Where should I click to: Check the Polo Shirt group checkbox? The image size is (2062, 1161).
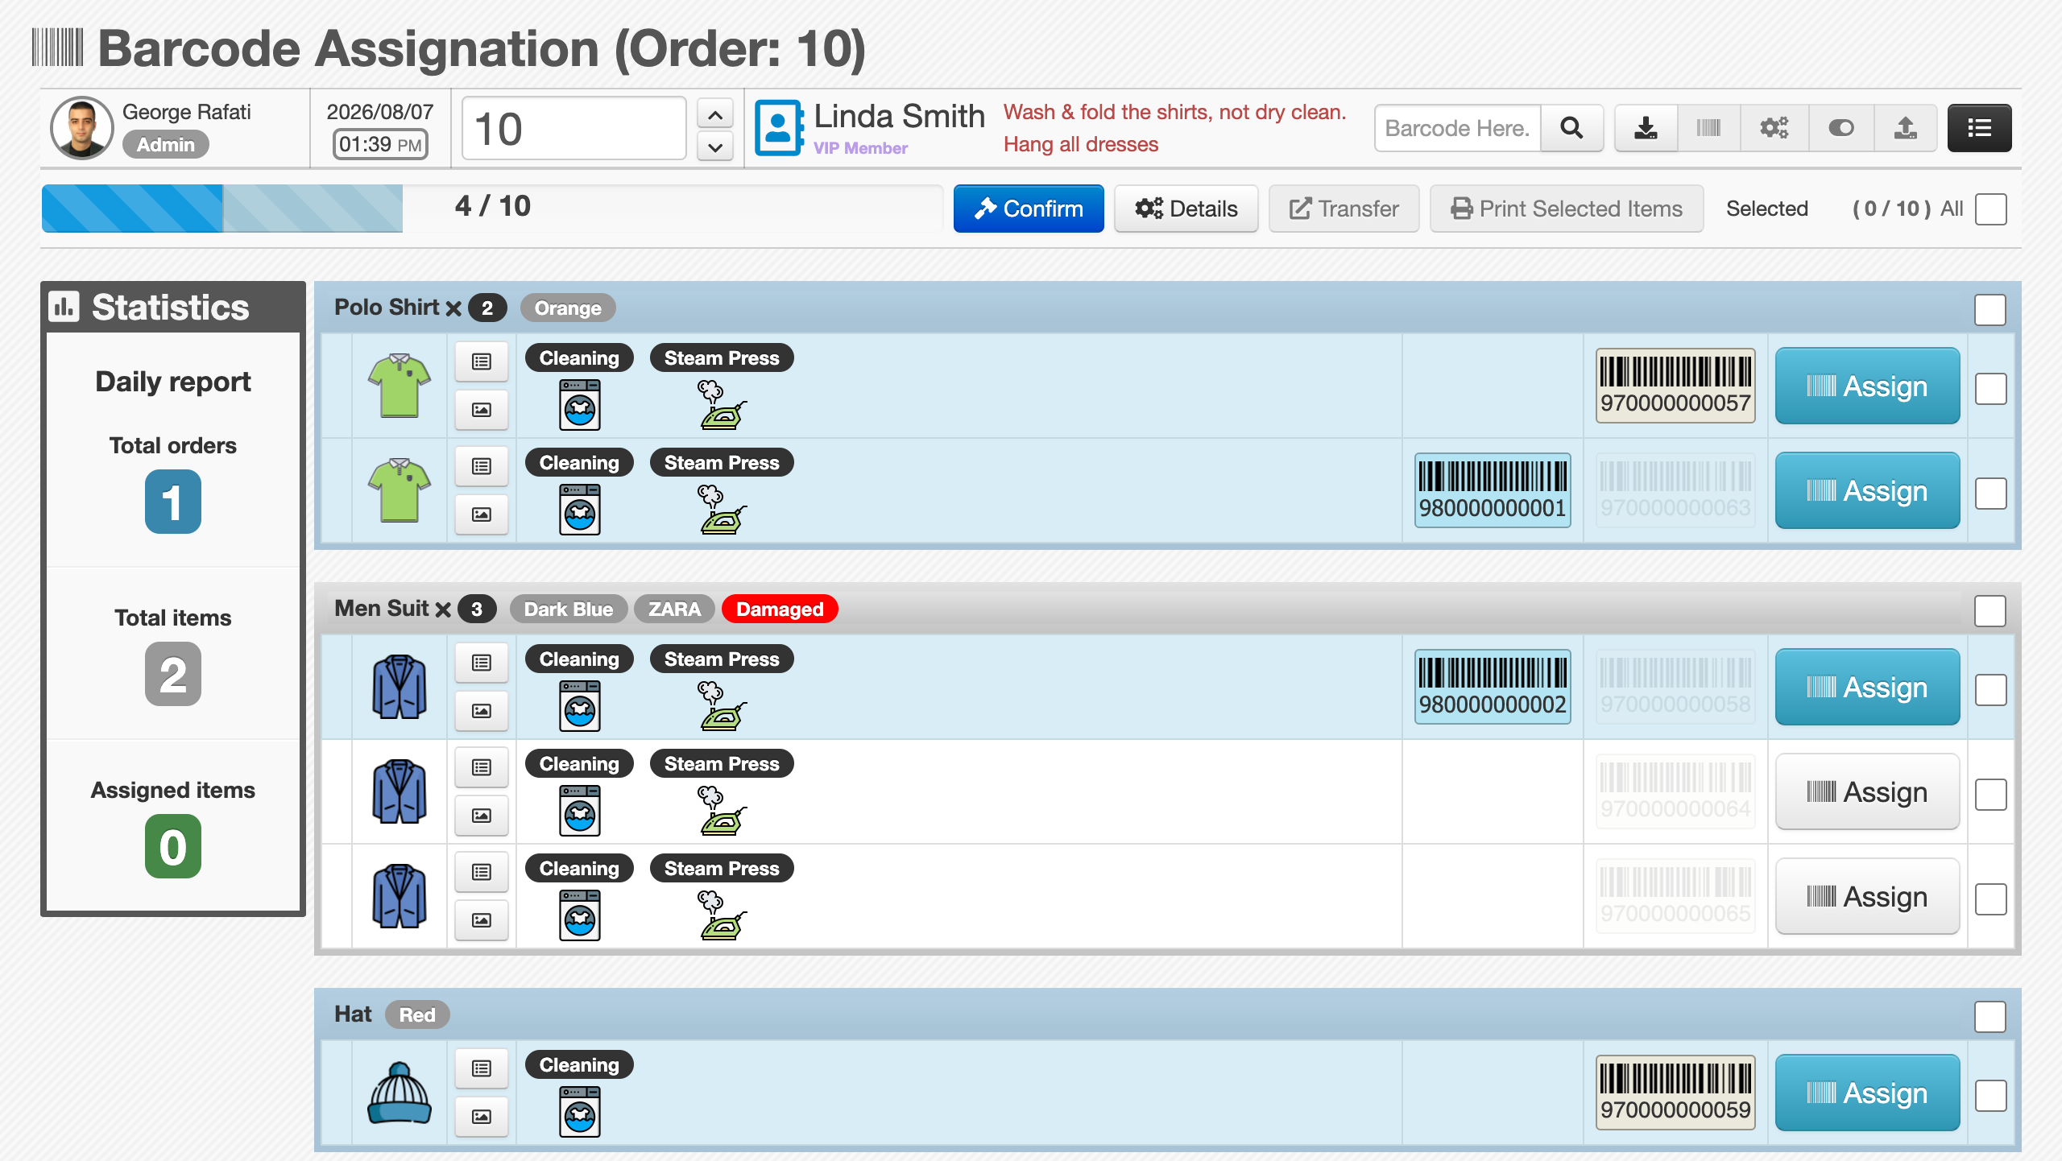click(1990, 310)
